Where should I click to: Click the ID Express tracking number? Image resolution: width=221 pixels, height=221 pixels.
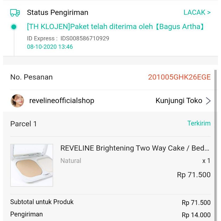[x=85, y=38]
